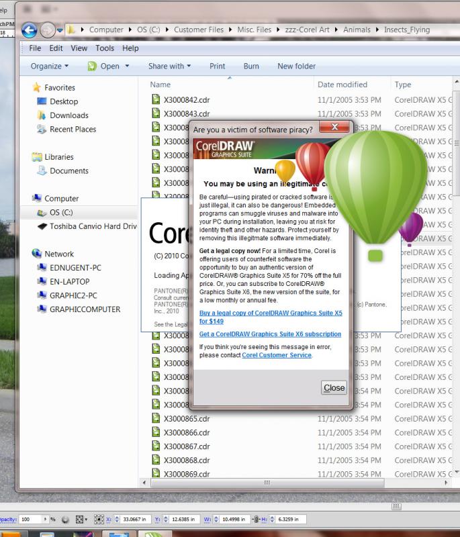460x537 pixels.
Task: Expand breadcrumb arrow after Computer
Action: point(130,30)
